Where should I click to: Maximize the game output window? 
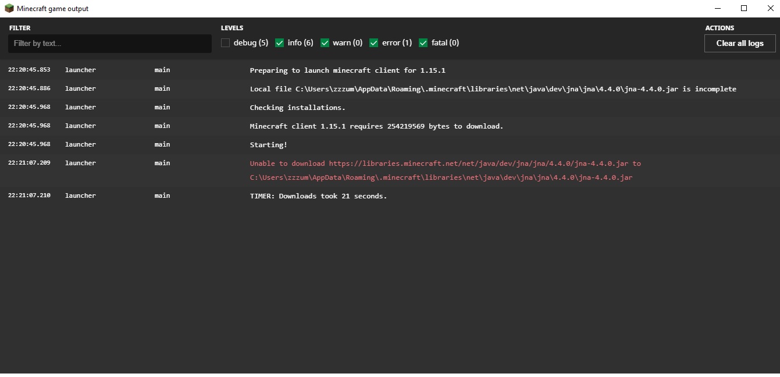[x=744, y=9]
